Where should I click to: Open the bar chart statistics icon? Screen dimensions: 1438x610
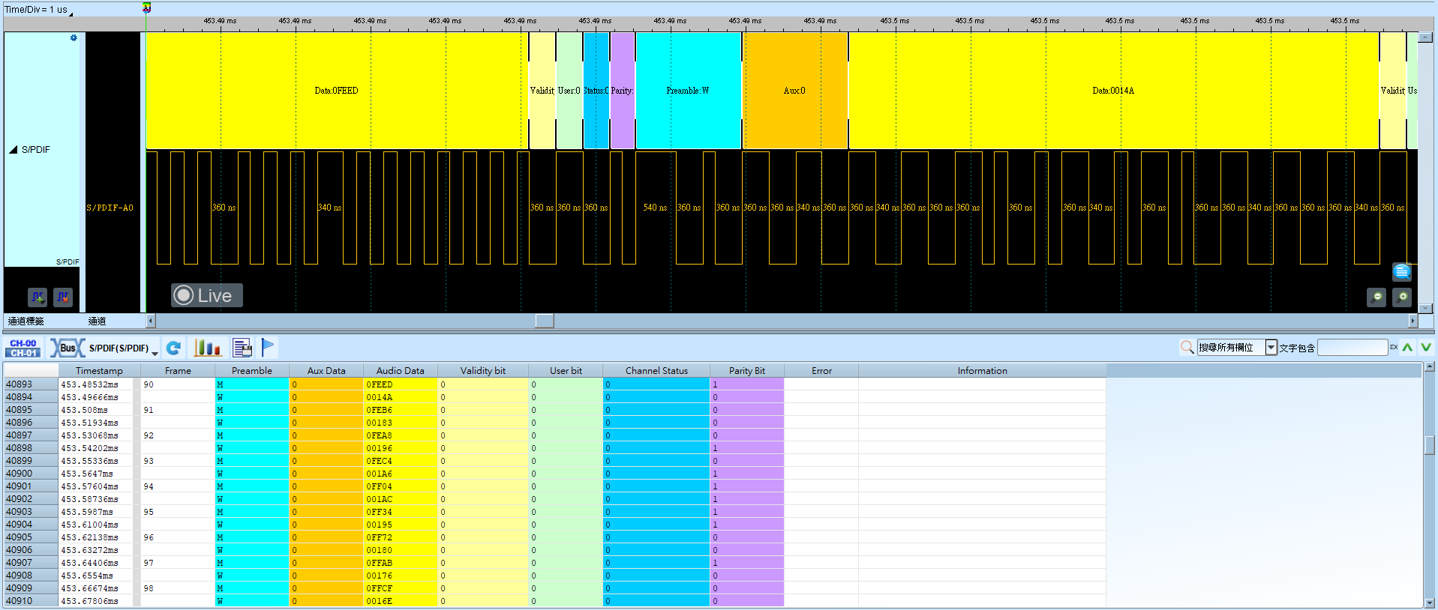208,348
